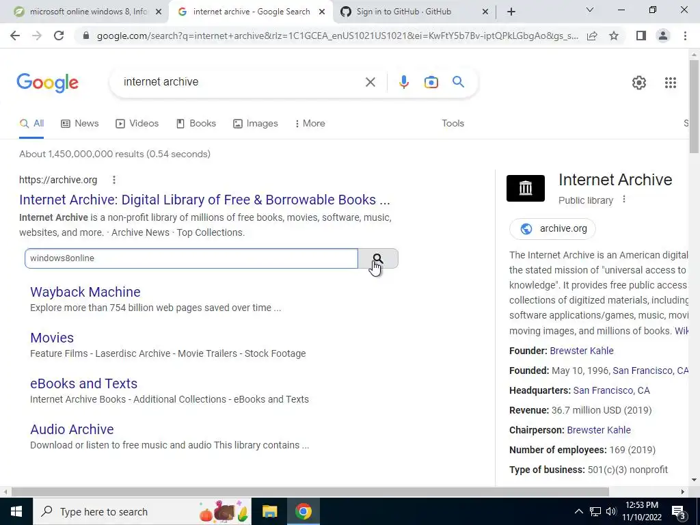Open the Chrome three-dot menu
Image resolution: width=700 pixels, height=525 pixels.
point(685,36)
